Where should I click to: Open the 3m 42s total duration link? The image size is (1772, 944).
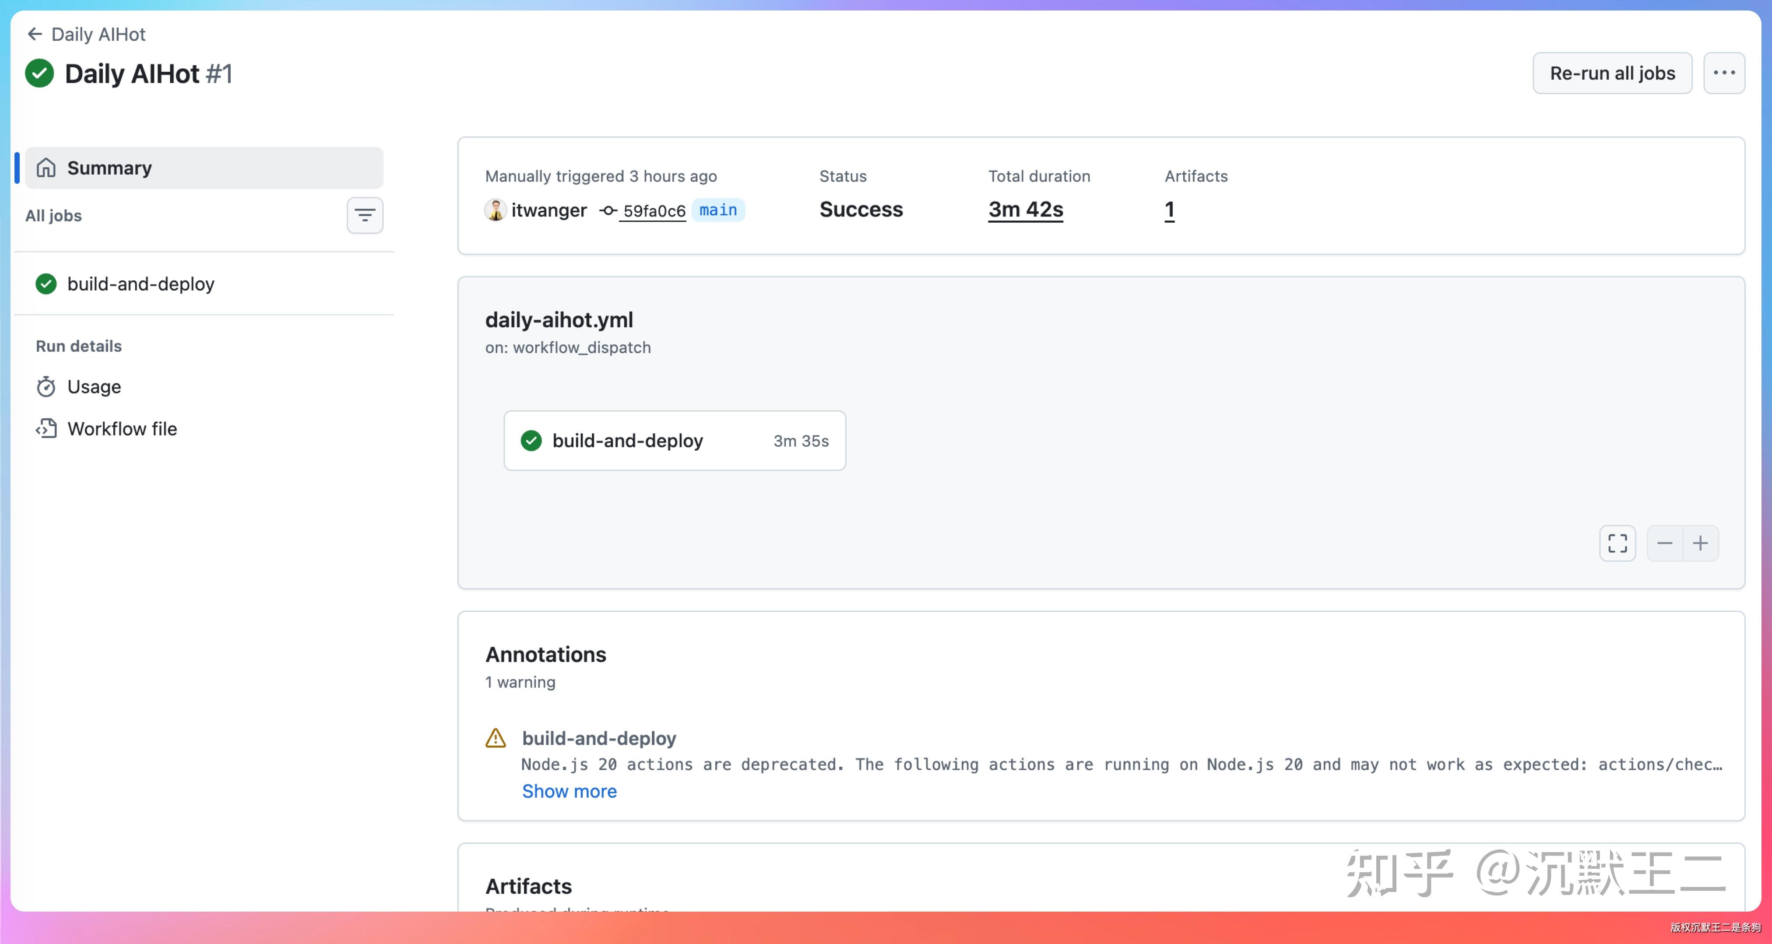coord(1026,209)
